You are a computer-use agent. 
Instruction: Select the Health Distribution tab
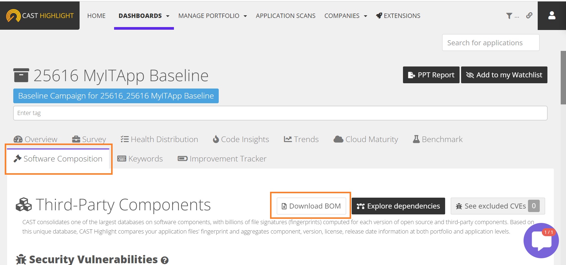[x=159, y=139]
